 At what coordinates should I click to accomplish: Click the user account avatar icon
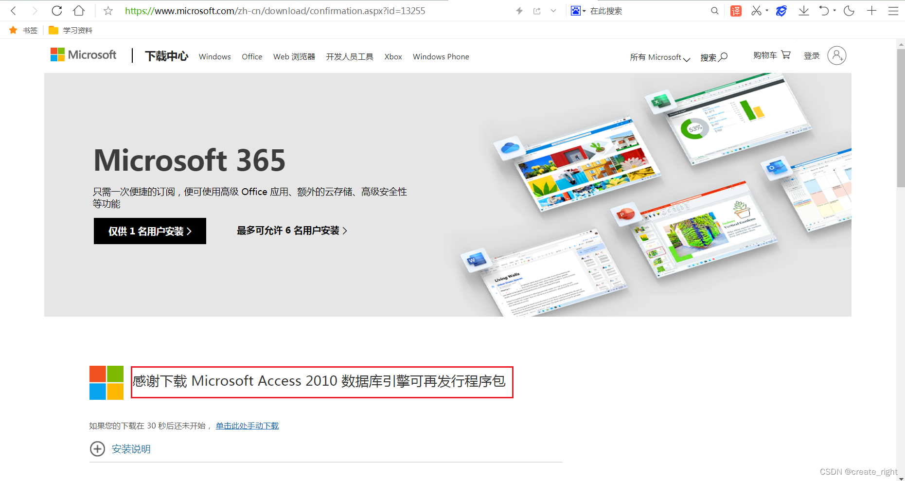837,55
